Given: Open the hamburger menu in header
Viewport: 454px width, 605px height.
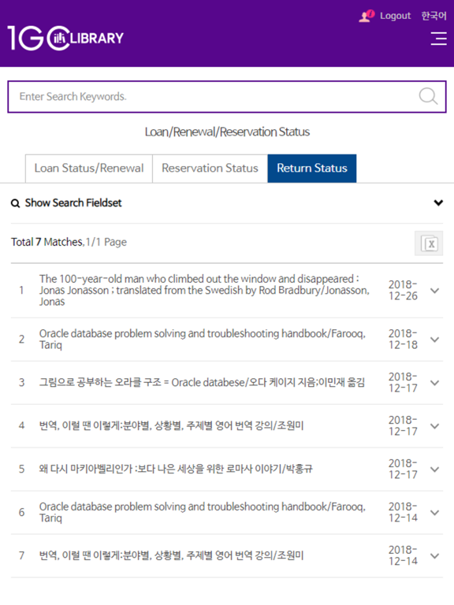Looking at the screenshot, I should pyautogui.click(x=438, y=39).
